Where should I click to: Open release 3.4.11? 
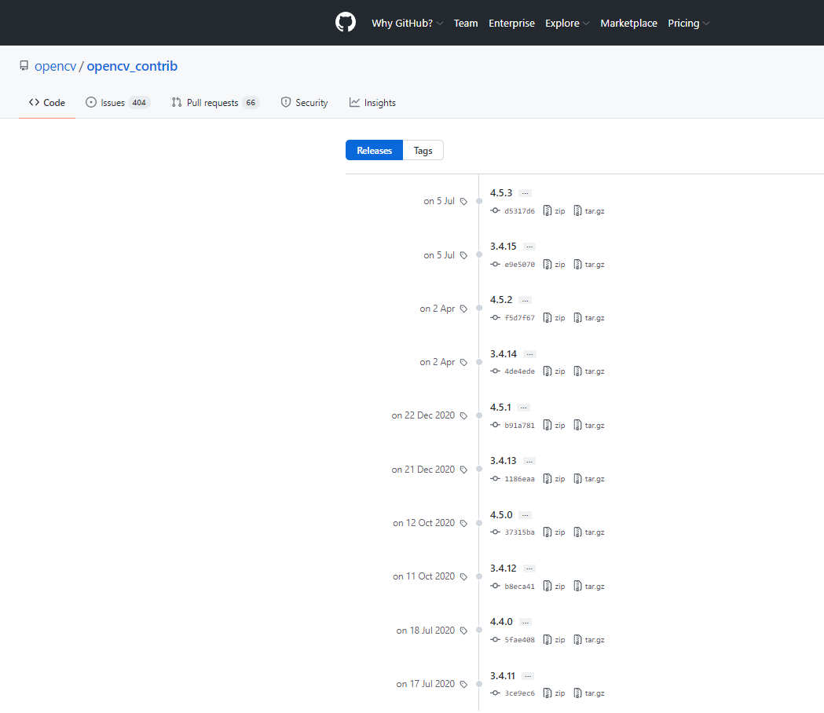pyautogui.click(x=503, y=675)
